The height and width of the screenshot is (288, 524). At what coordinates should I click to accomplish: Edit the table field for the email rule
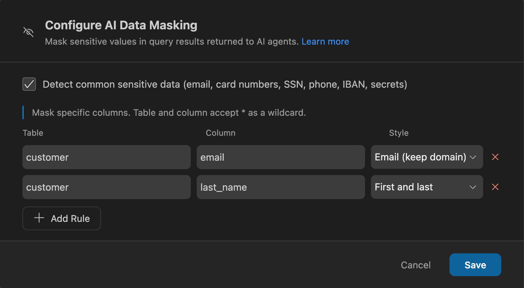click(x=107, y=157)
